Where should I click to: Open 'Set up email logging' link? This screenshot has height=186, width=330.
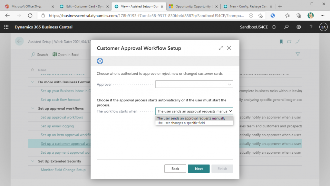tap(57, 126)
